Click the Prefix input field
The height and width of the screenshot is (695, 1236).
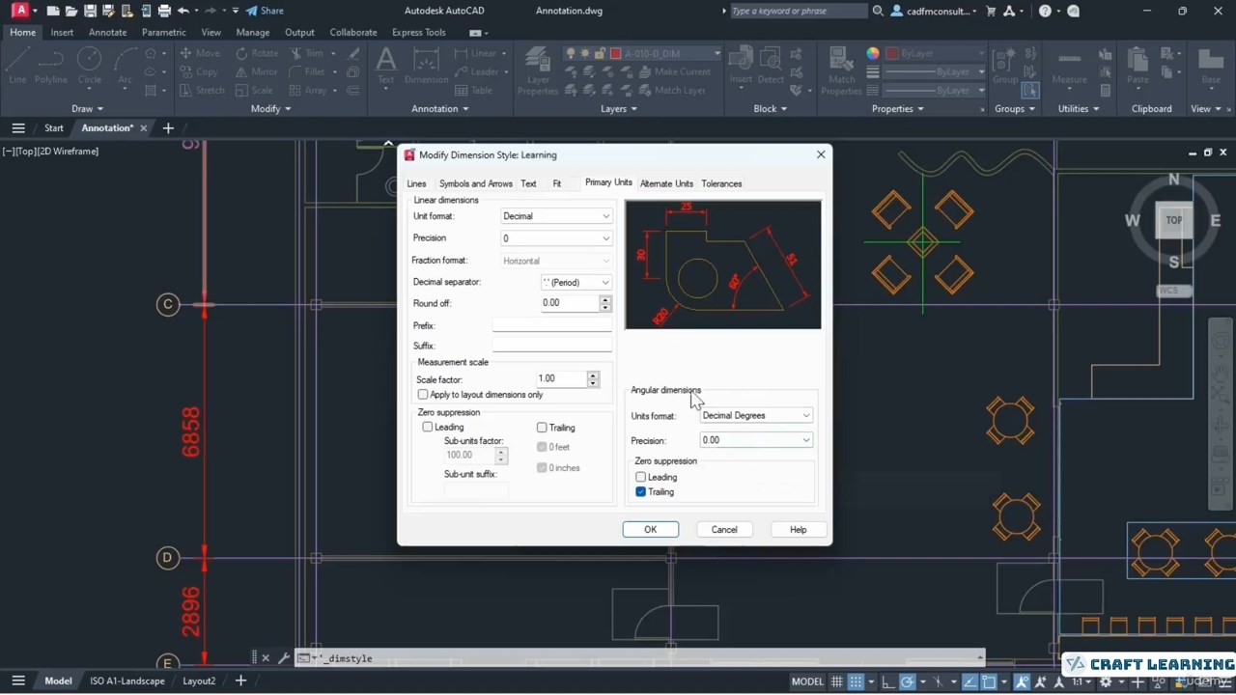551,326
